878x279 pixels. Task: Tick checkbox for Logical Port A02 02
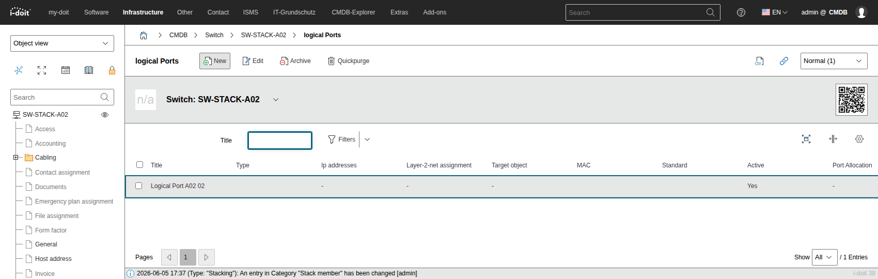[138, 185]
